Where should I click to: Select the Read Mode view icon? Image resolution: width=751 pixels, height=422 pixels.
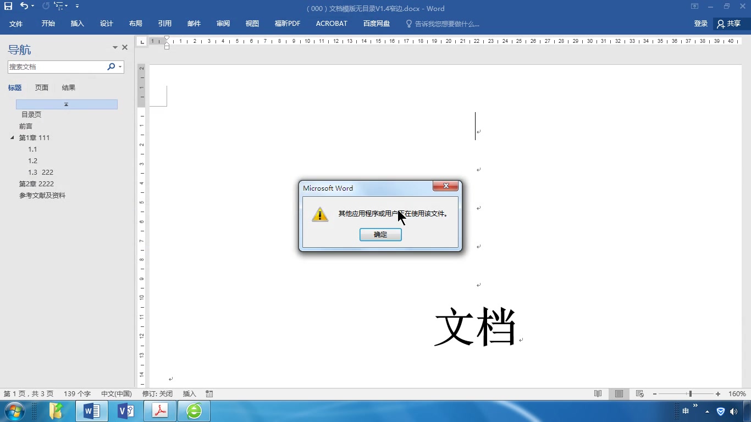pyautogui.click(x=598, y=393)
